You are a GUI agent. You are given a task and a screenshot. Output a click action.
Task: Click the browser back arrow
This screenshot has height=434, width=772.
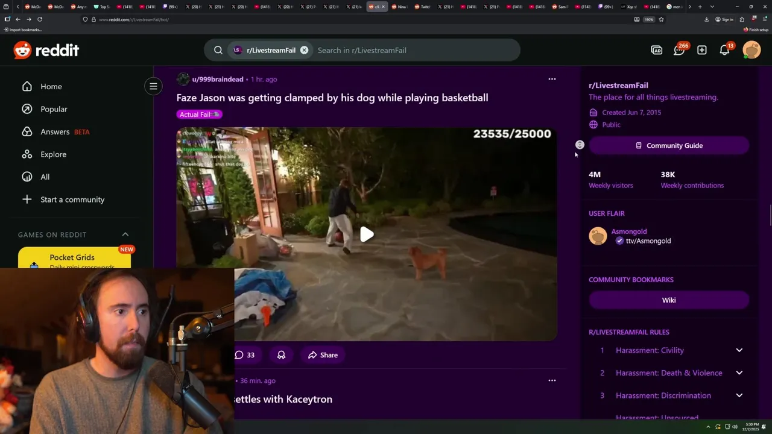(17, 19)
